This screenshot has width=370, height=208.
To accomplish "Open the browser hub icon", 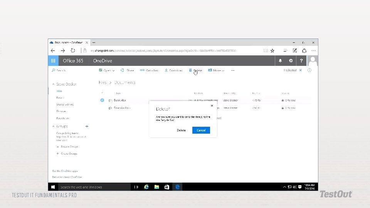I will pos(285,50).
